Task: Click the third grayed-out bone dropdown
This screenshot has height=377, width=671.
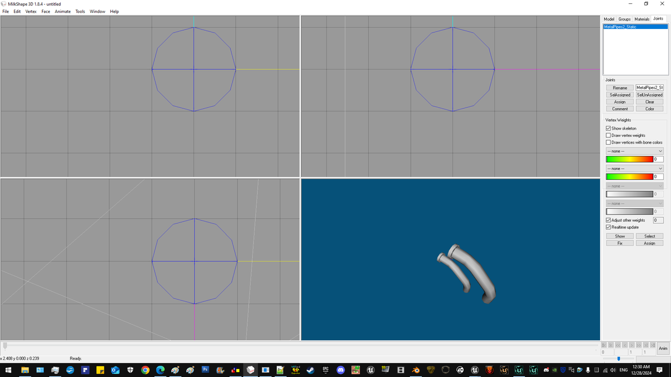Action: [635, 186]
